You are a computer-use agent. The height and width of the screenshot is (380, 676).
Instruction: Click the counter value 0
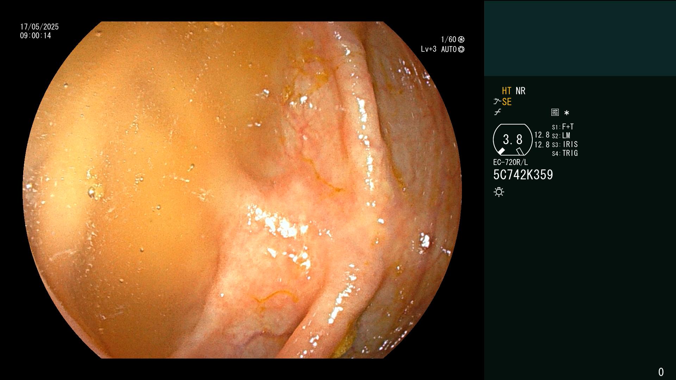[661, 372]
